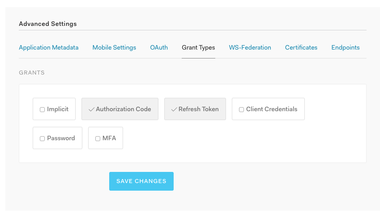Click the MFA label text
384x217 pixels.
tap(109, 138)
